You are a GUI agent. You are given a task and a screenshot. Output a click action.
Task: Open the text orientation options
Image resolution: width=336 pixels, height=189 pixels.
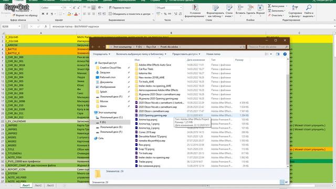100,8
